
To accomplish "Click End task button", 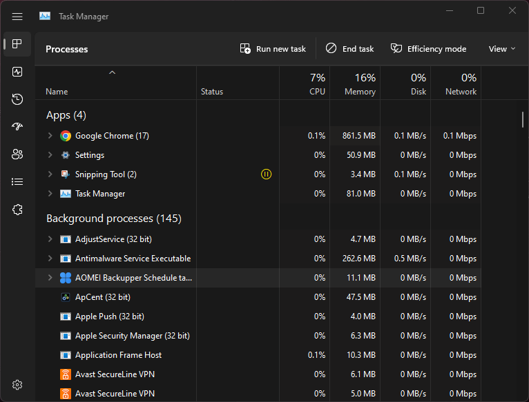I will (350, 49).
